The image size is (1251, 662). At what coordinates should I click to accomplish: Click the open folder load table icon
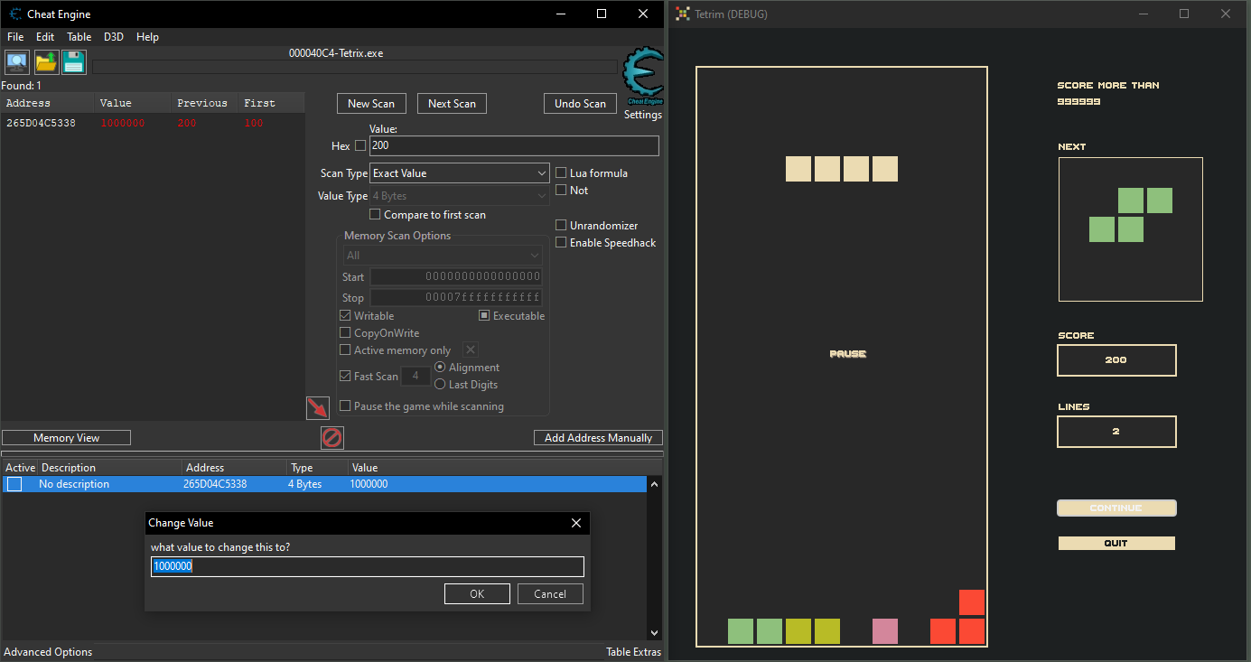coord(46,62)
